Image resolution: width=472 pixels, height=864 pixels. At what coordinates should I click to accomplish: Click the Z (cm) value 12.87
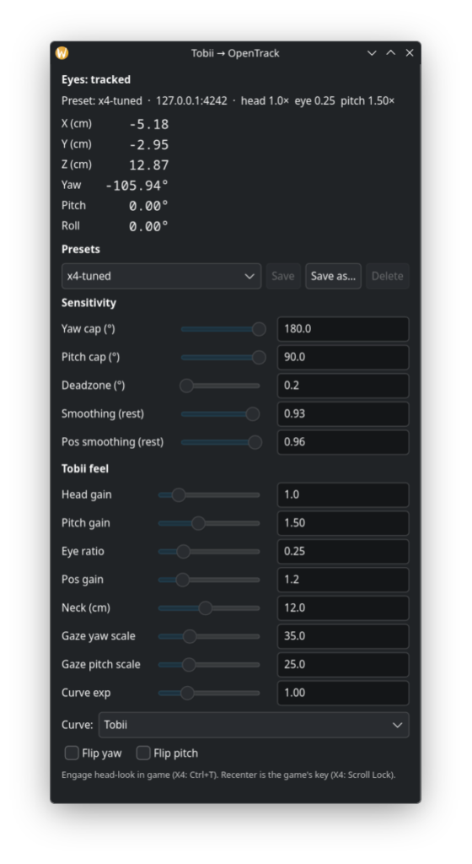(x=149, y=165)
